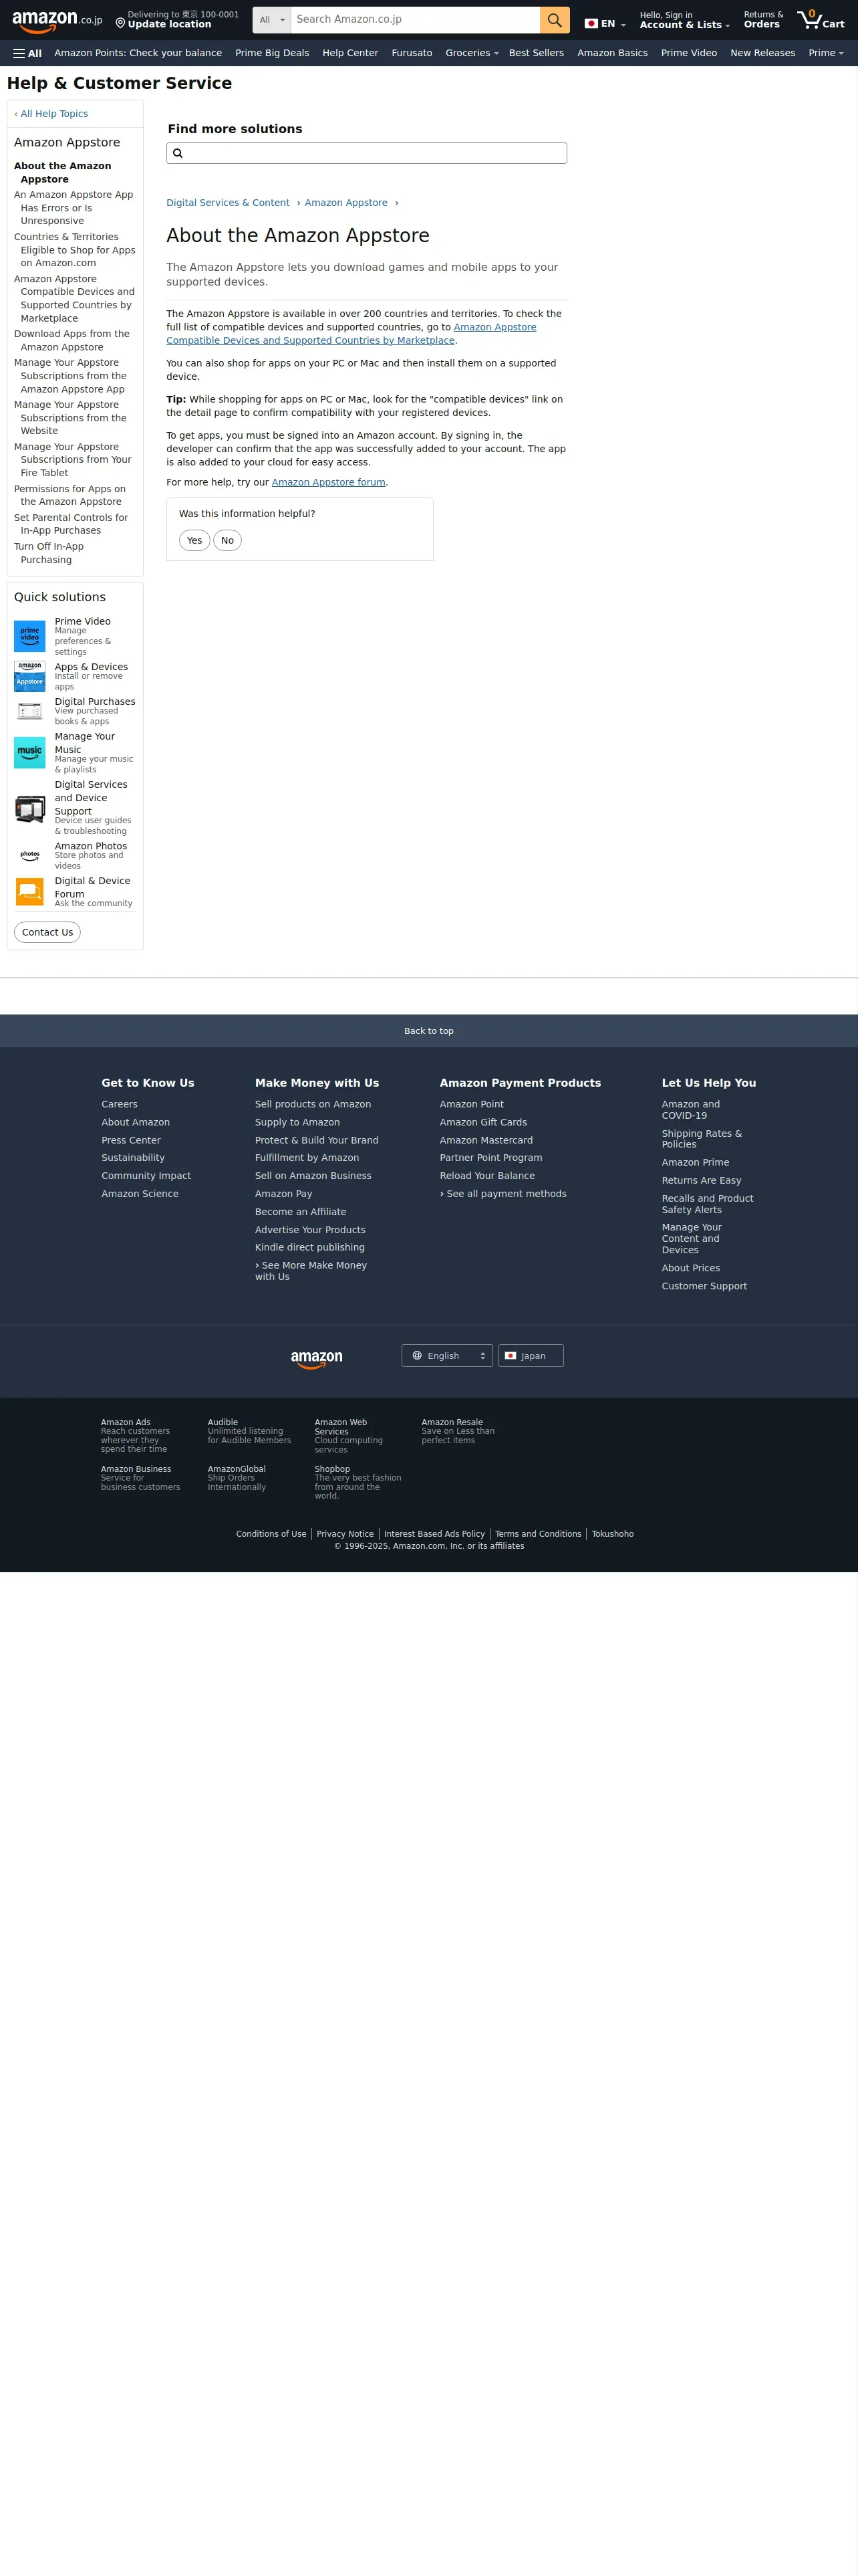The image size is (858, 2576).
Task: Open Careers footer link
Action: (x=119, y=1104)
